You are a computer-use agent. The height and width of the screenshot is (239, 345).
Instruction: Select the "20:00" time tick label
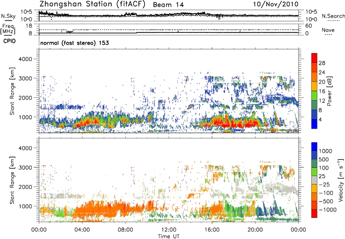point(255,230)
